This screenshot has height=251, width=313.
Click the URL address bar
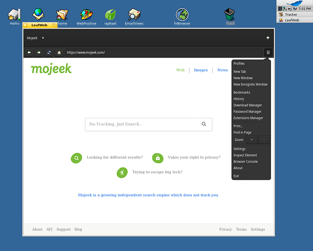tap(163, 52)
